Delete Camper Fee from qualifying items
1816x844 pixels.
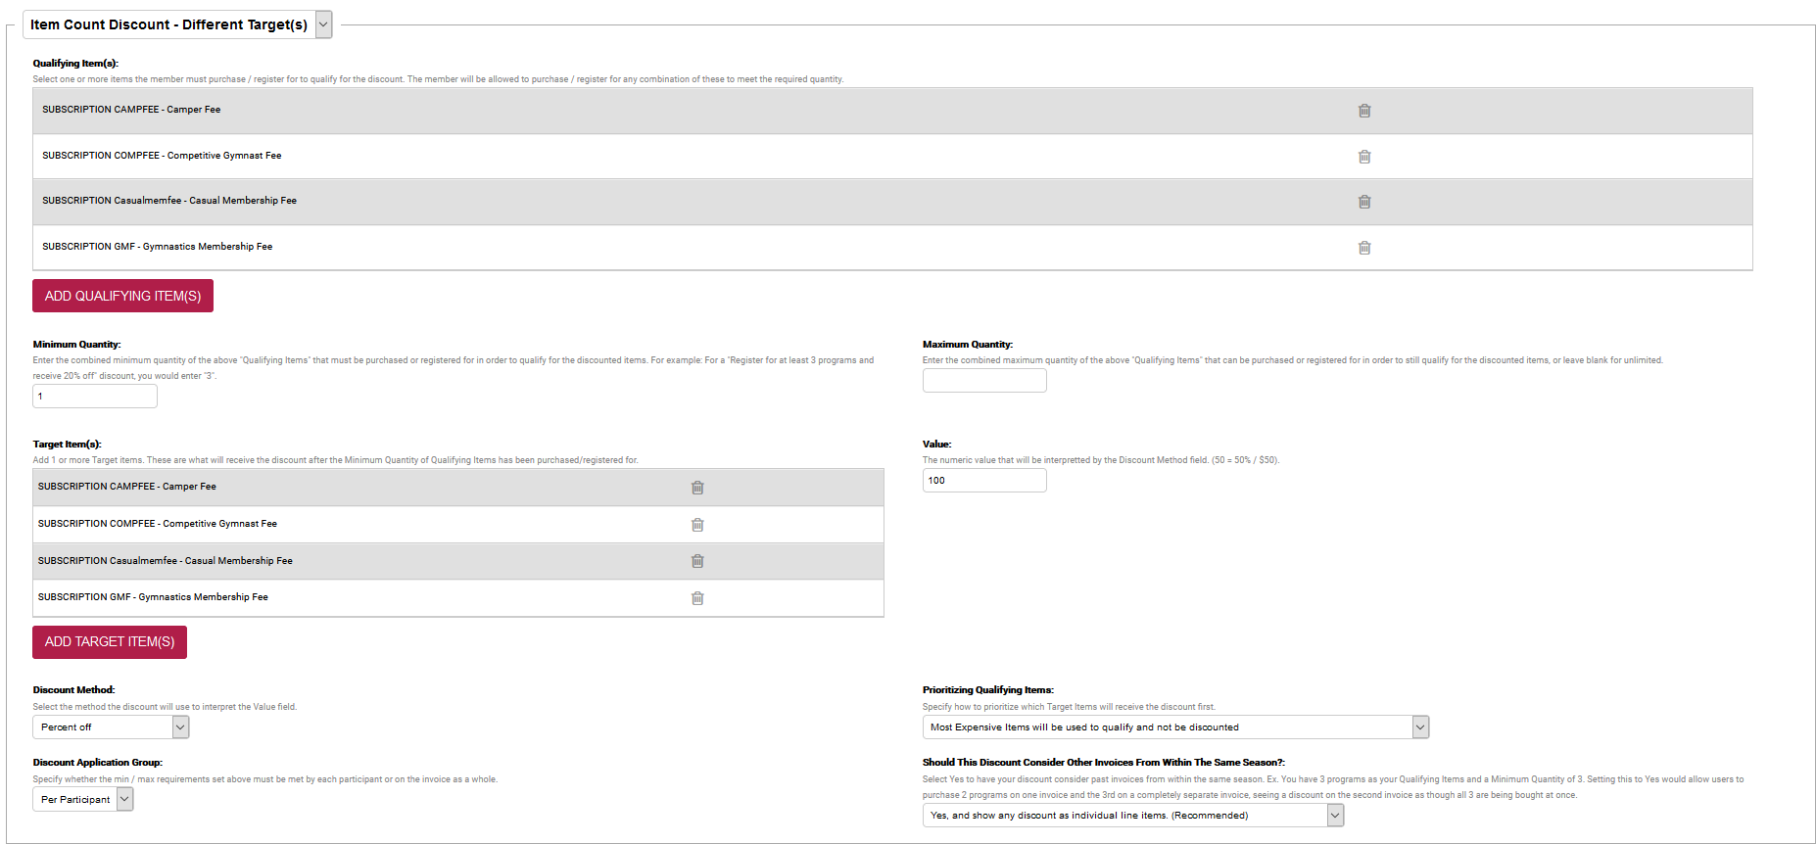pyautogui.click(x=1363, y=111)
